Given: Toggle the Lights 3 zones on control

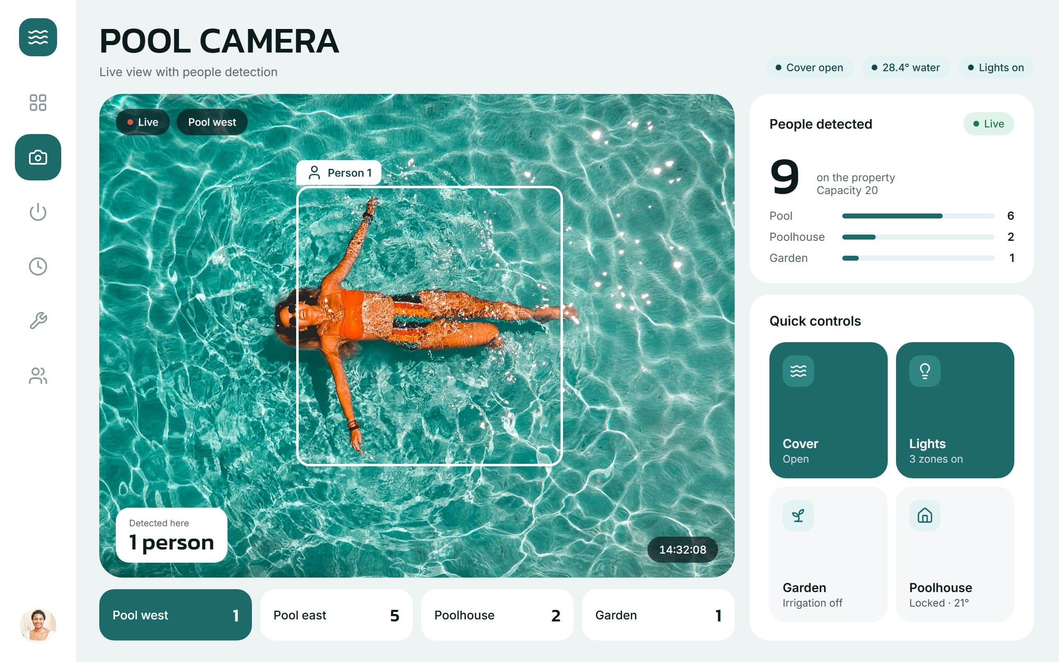Looking at the screenshot, I should coord(955,410).
